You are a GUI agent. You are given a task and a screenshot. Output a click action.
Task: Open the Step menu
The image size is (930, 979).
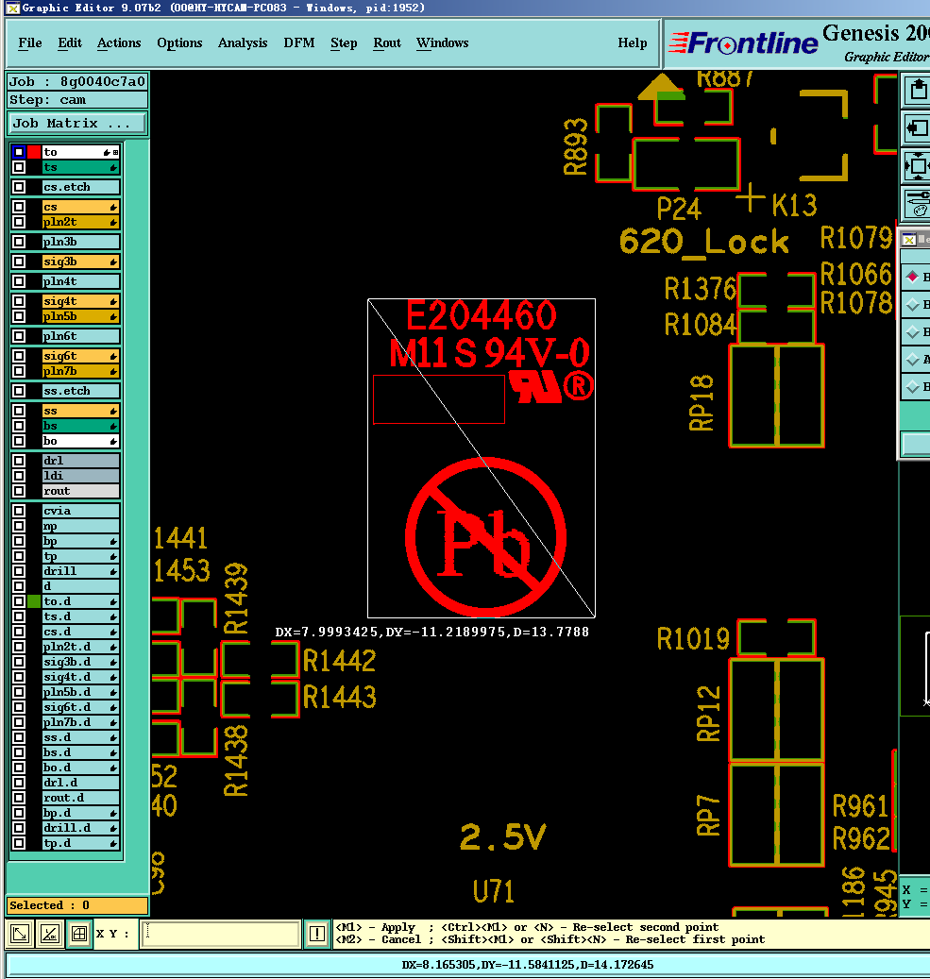pos(344,43)
